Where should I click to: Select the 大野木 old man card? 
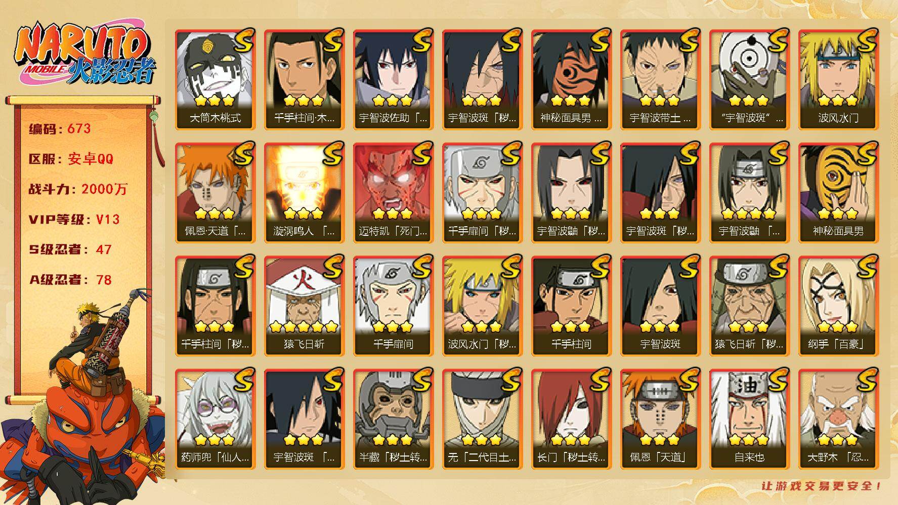(838, 419)
